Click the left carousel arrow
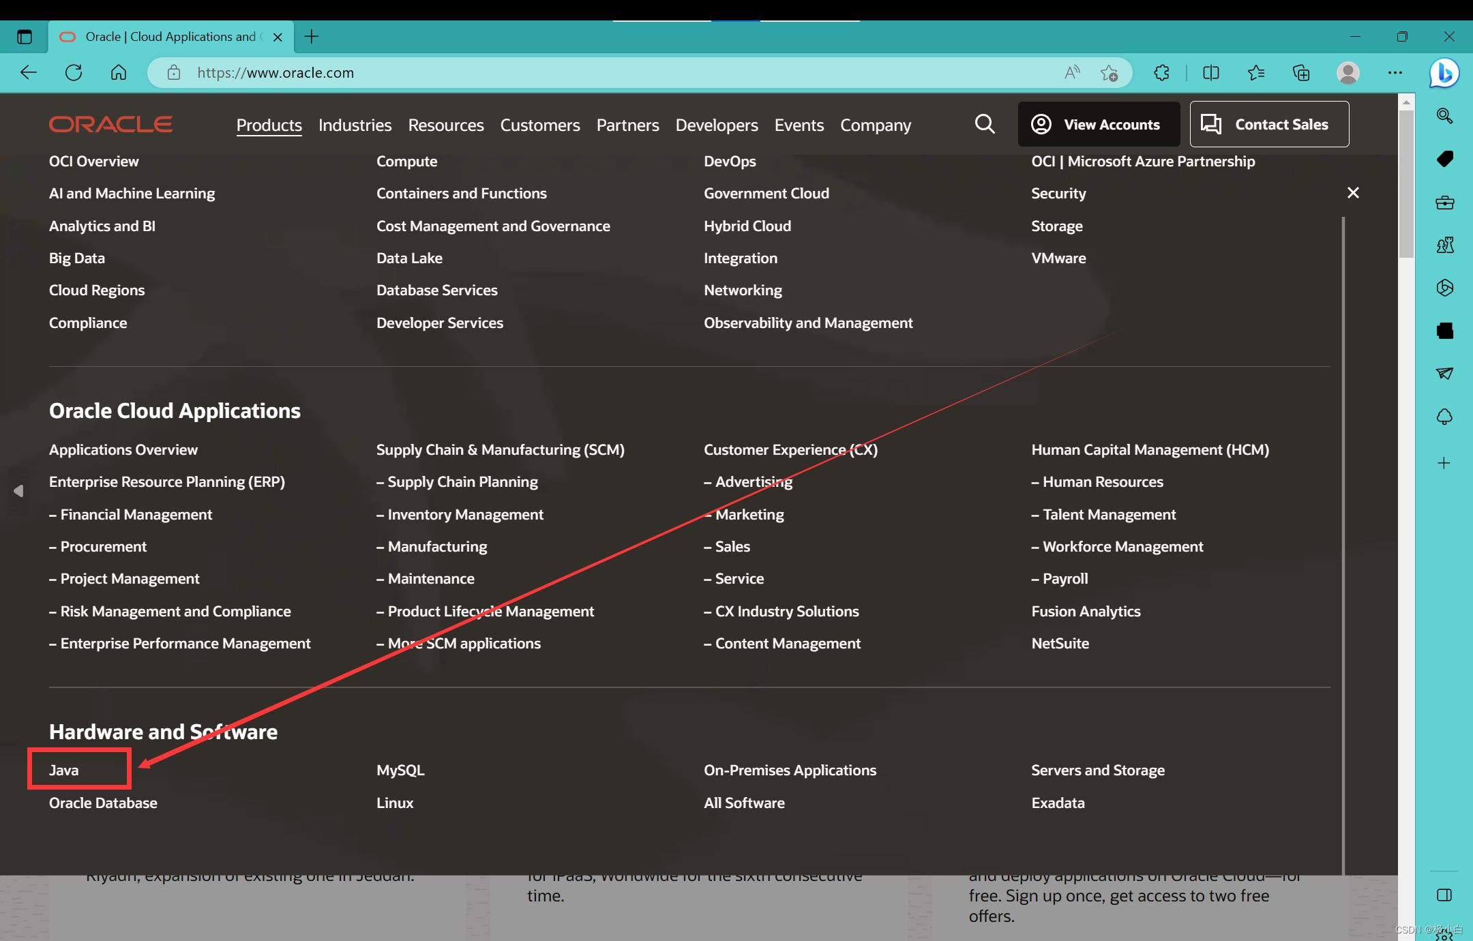Viewport: 1473px width, 941px height. point(18,491)
